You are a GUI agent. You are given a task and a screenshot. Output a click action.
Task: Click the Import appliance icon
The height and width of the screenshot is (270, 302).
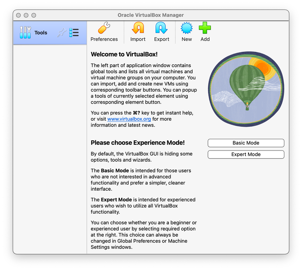click(x=138, y=28)
